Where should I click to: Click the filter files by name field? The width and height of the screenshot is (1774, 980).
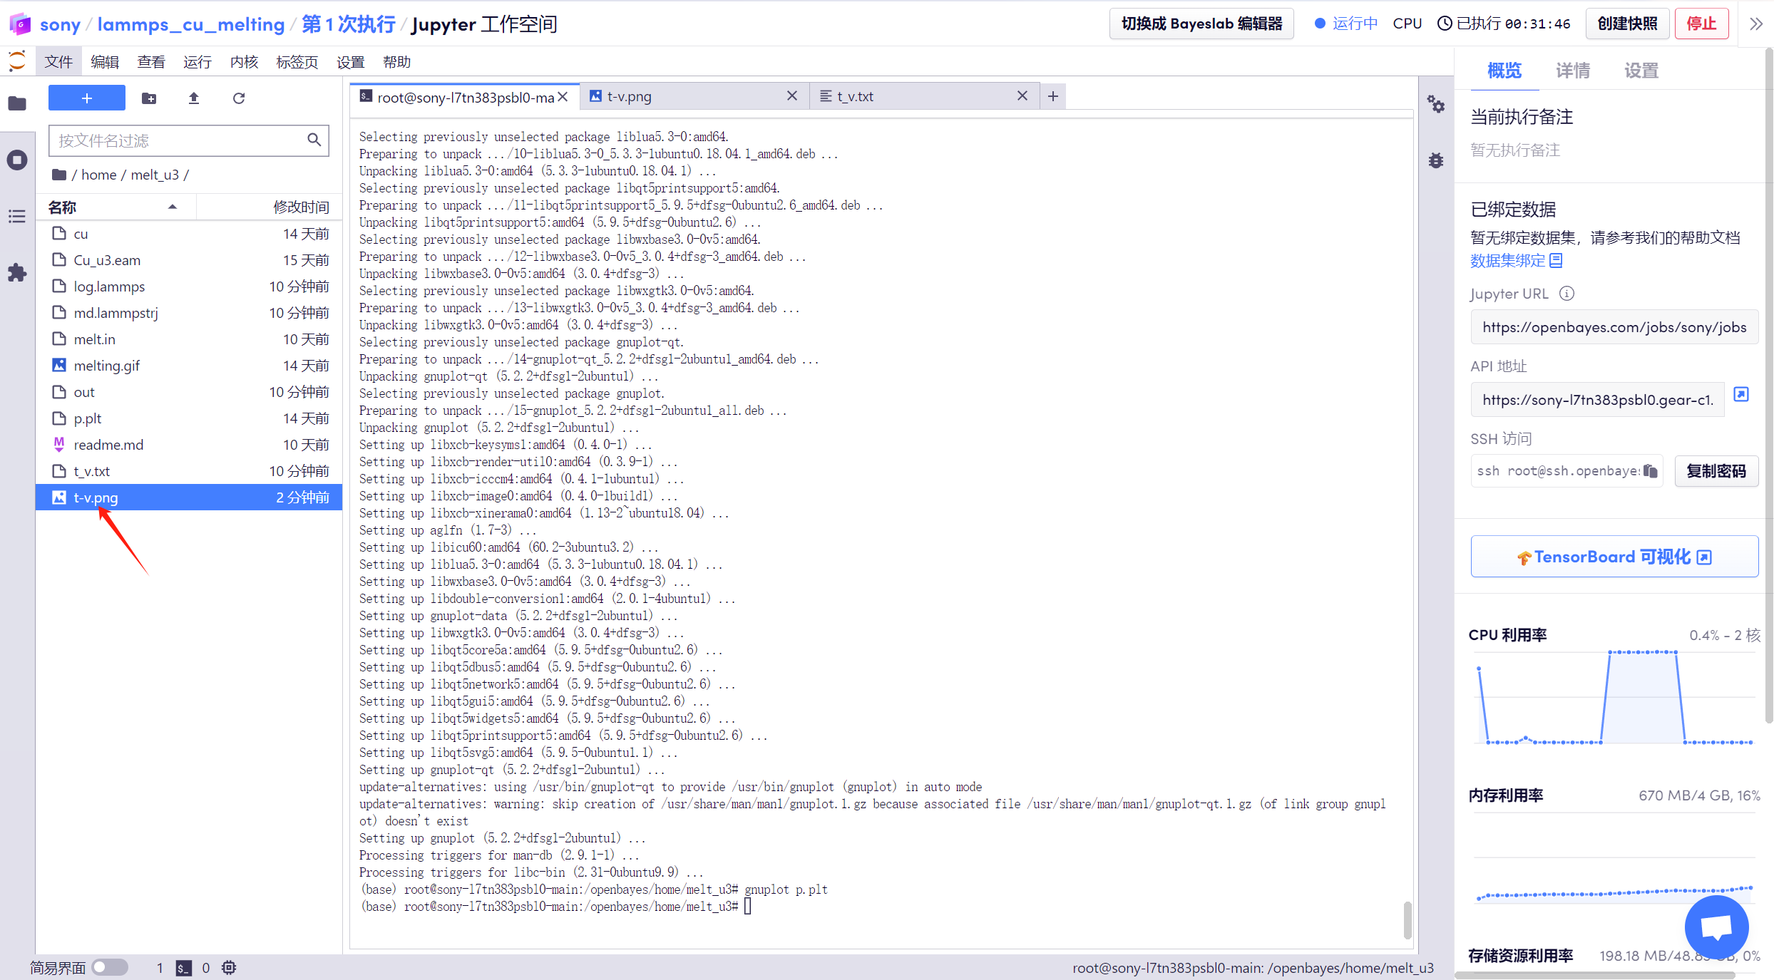(178, 140)
